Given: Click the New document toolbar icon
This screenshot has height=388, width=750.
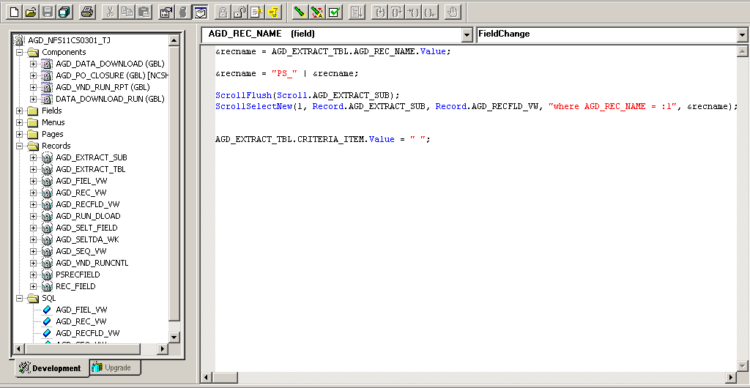Looking at the screenshot, I should coord(14,12).
